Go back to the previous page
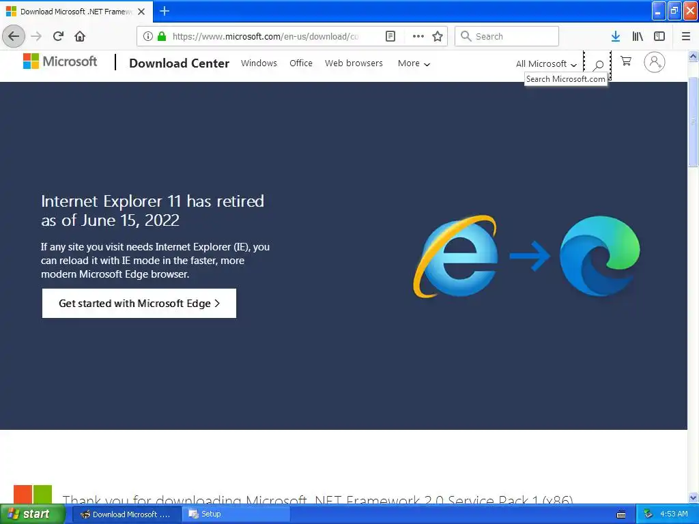Screen dimensions: 699x524 (x=14, y=36)
